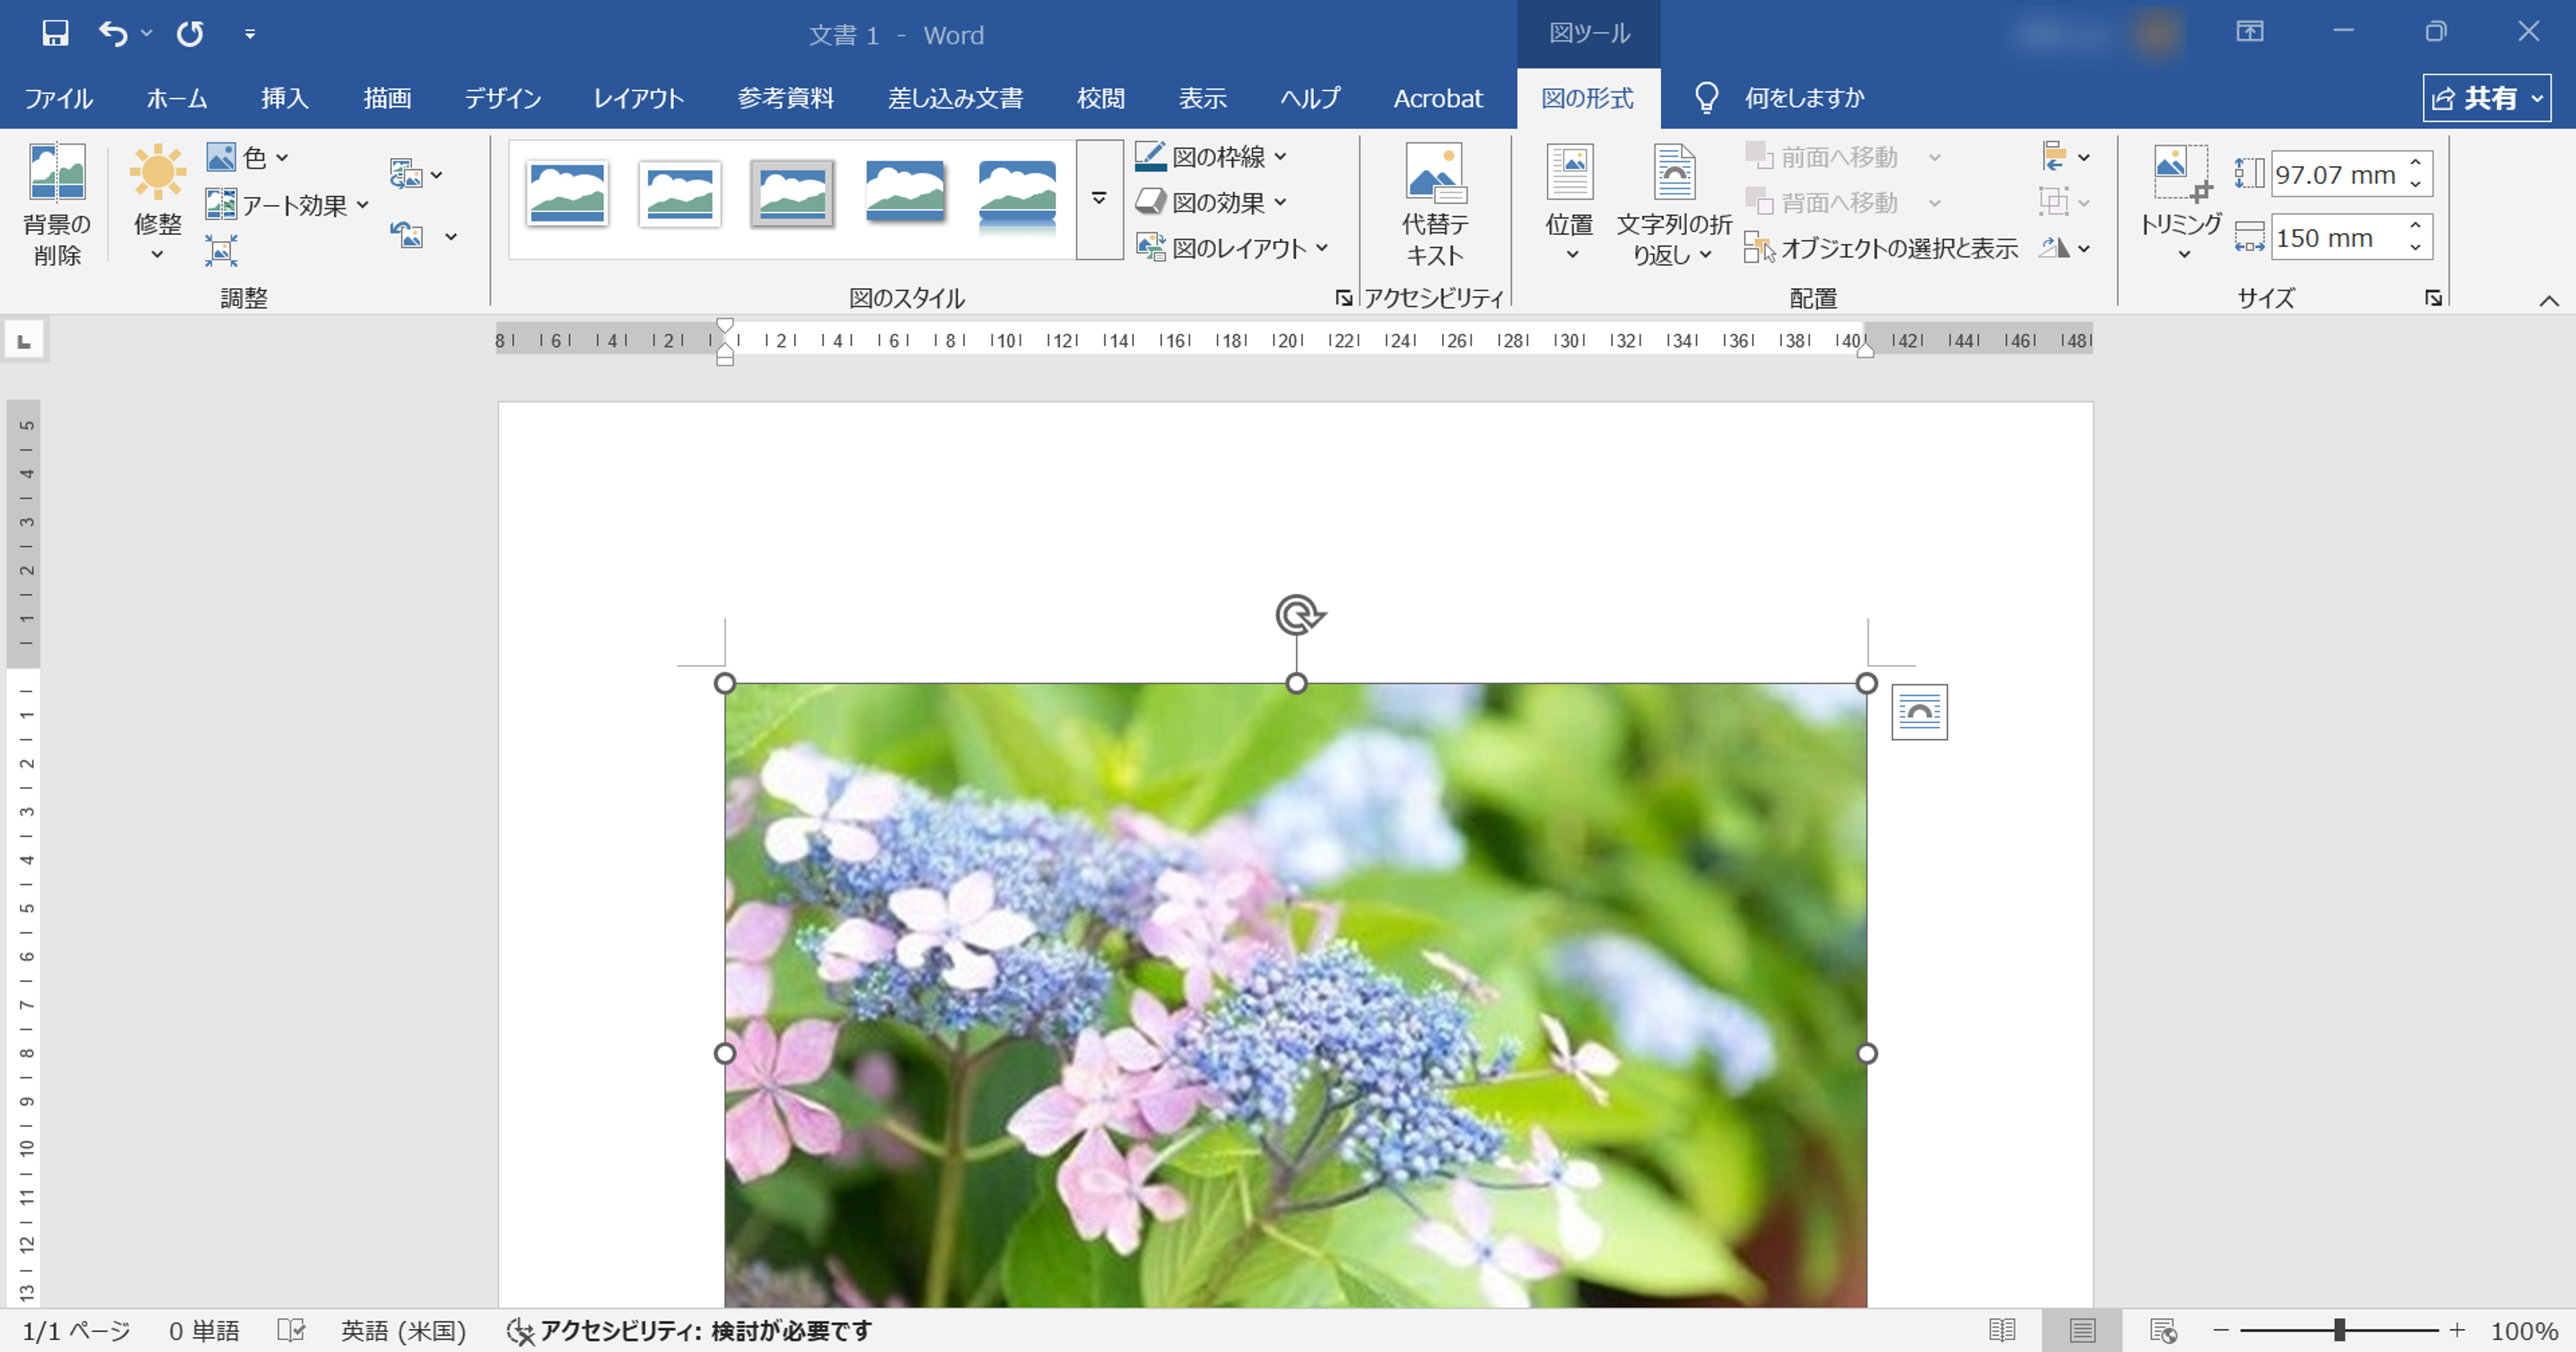
Task: Open the align objects dropdown icon
Action: tap(2065, 157)
